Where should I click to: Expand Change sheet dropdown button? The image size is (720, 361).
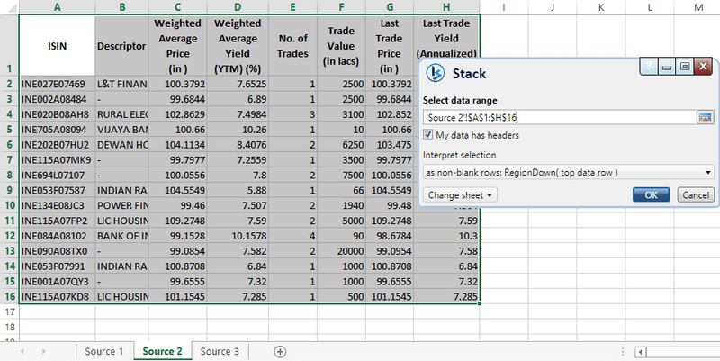pyautogui.click(x=460, y=195)
